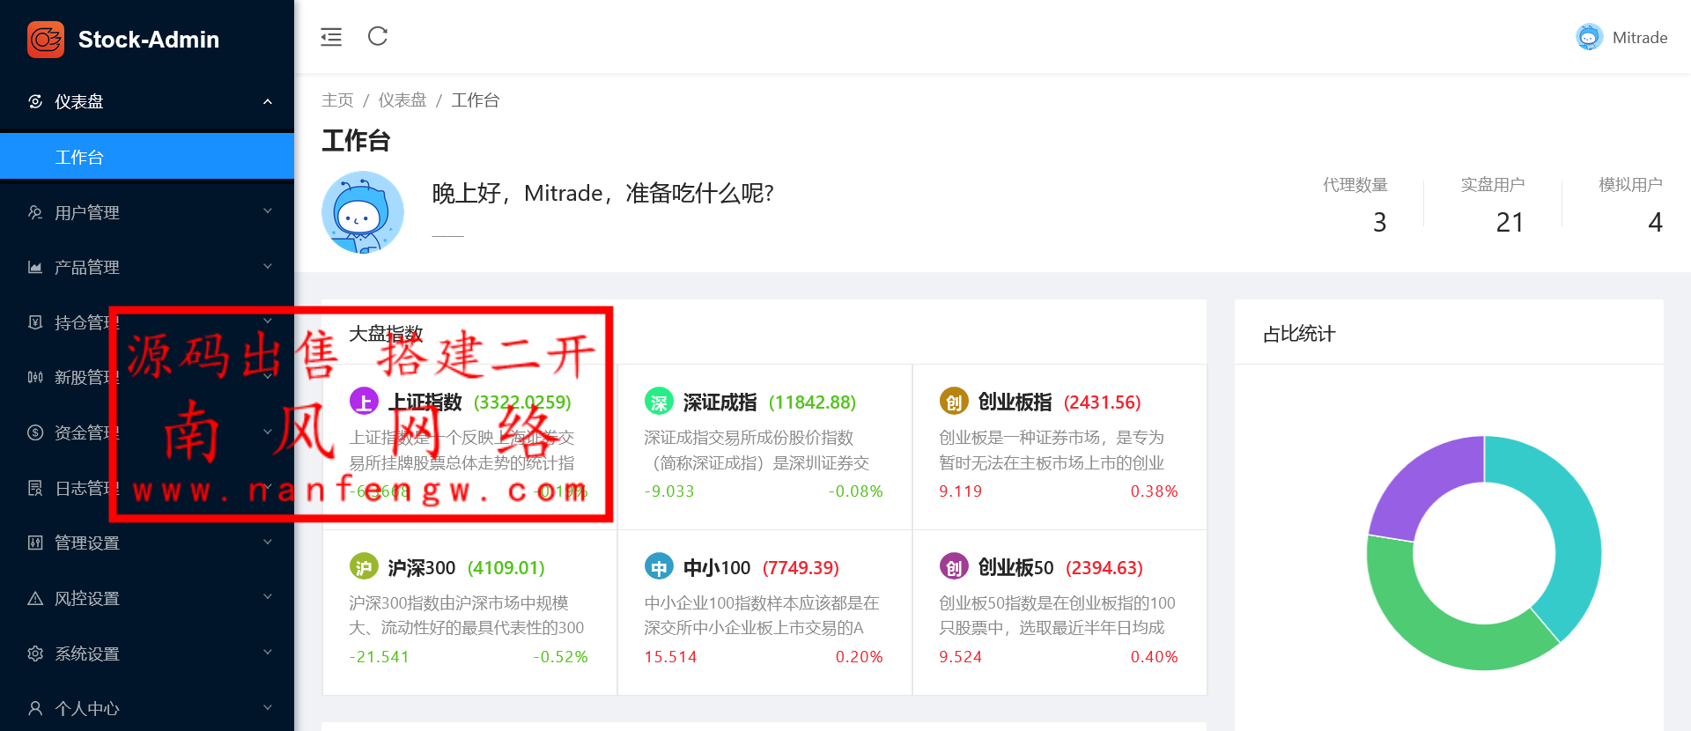
Task: Expand the 产品管理 menu
Action: pos(147,267)
